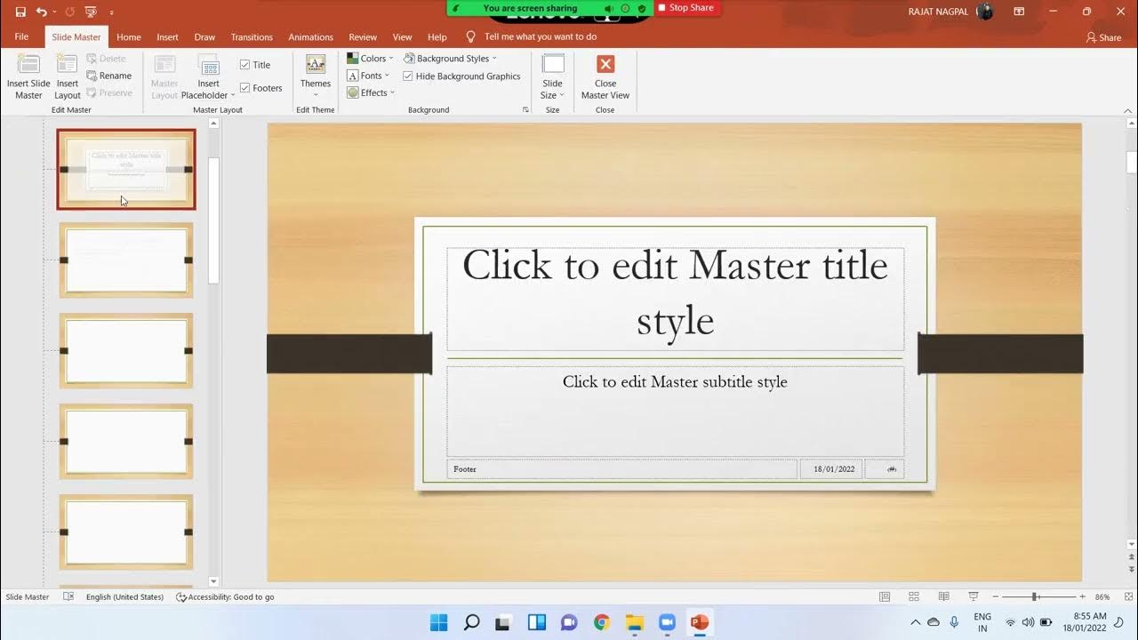Image resolution: width=1138 pixels, height=640 pixels.
Task: Switch to the View tab
Action: [403, 37]
